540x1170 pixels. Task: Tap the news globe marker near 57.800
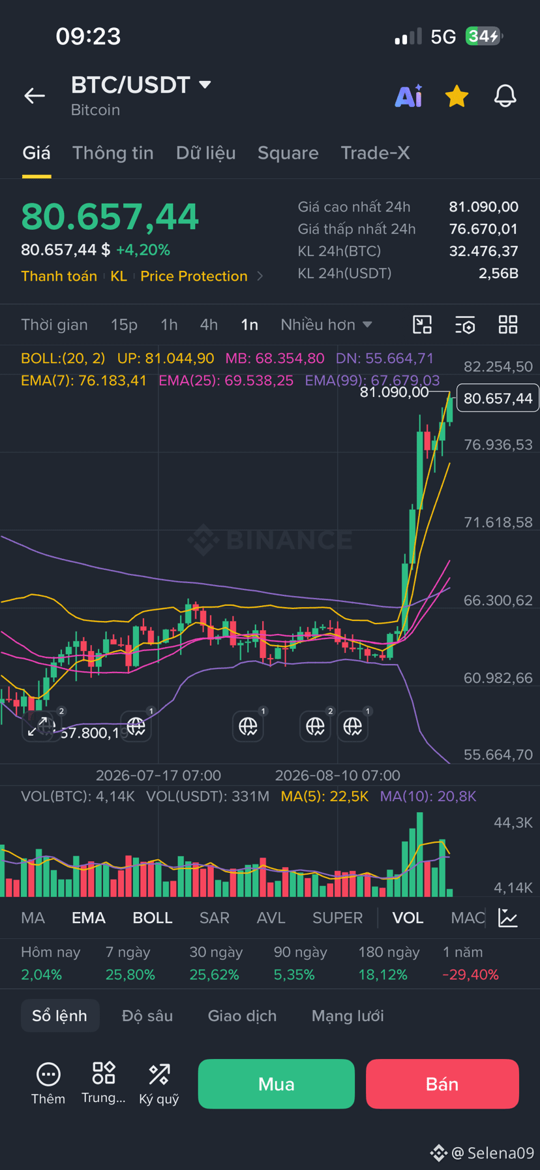(136, 726)
